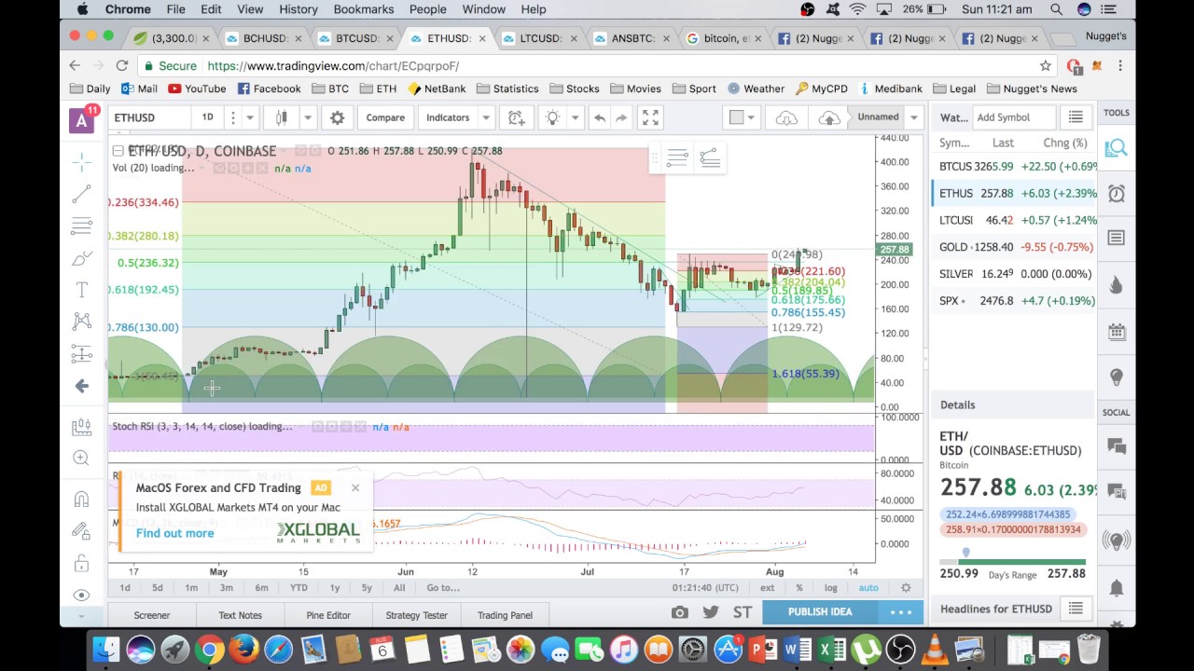The width and height of the screenshot is (1194, 671).
Task: Hide all drawing tools with eye icon
Action: point(82,595)
